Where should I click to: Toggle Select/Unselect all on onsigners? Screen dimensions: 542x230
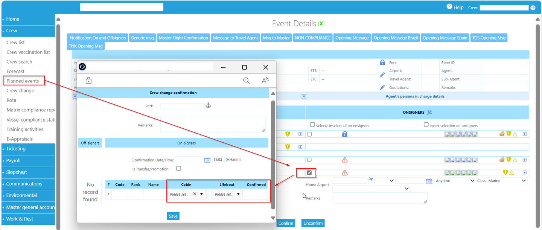312,125
